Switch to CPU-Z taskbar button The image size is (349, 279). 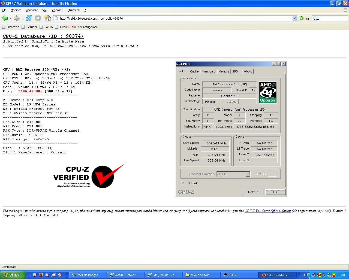pos(239,275)
